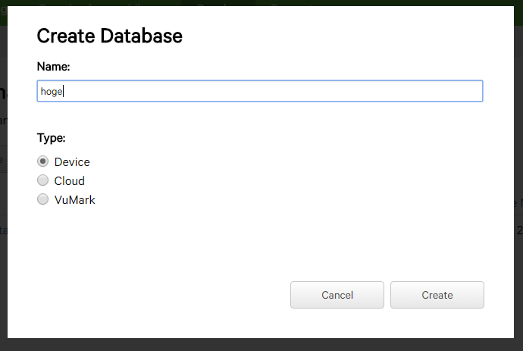Click the "Type:" section label
The image size is (523, 351).
(51, 138)
